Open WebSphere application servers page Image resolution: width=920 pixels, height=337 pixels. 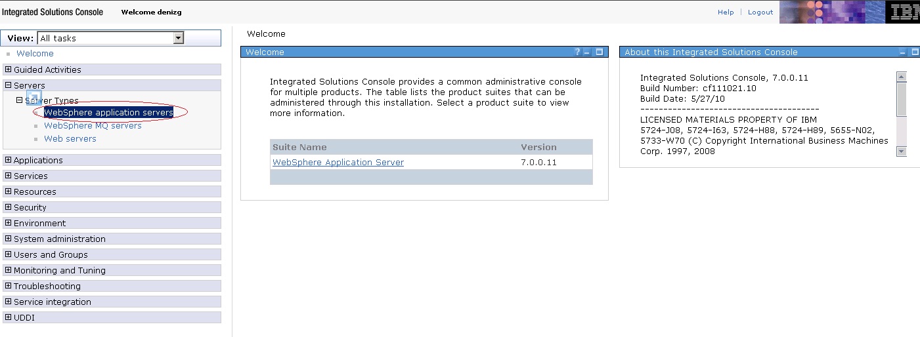(108, 113)
